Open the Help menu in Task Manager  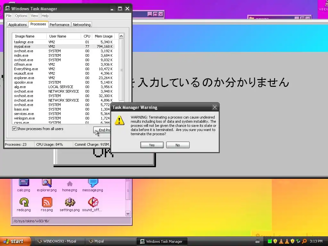click(45, 16)
